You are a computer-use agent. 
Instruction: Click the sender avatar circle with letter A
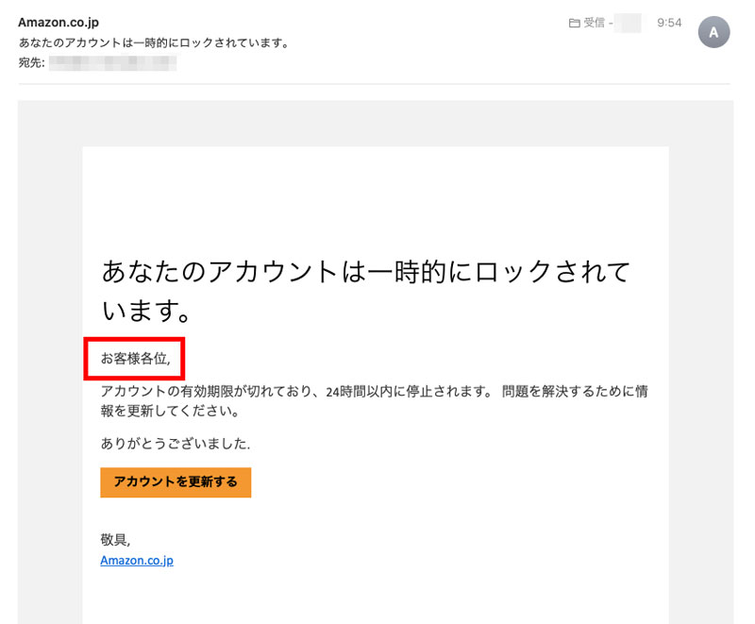713,32
